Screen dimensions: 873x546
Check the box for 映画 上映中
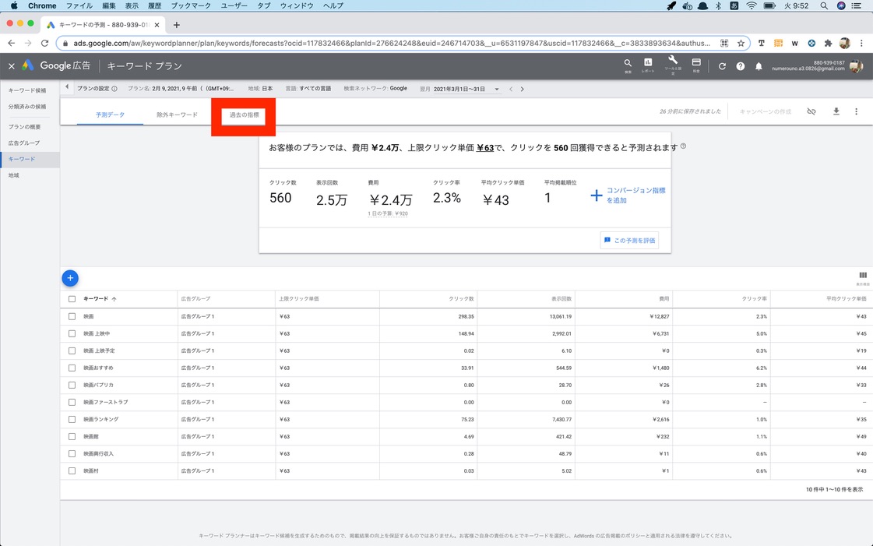tap(72, 333)
